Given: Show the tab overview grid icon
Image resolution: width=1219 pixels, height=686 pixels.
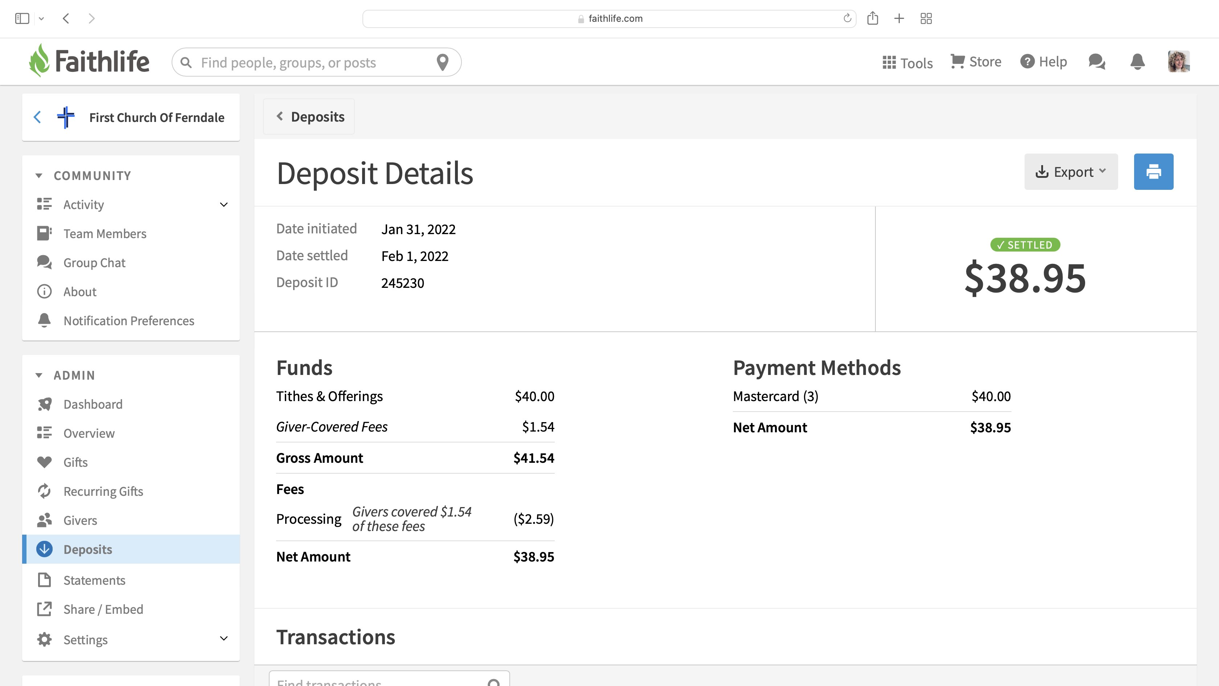Looking at the screenshot, I should click(x=926, y=19).
